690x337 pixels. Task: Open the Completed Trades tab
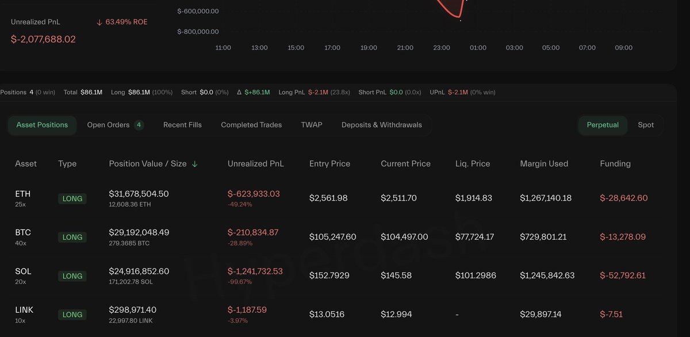click(x=251, y=125)
